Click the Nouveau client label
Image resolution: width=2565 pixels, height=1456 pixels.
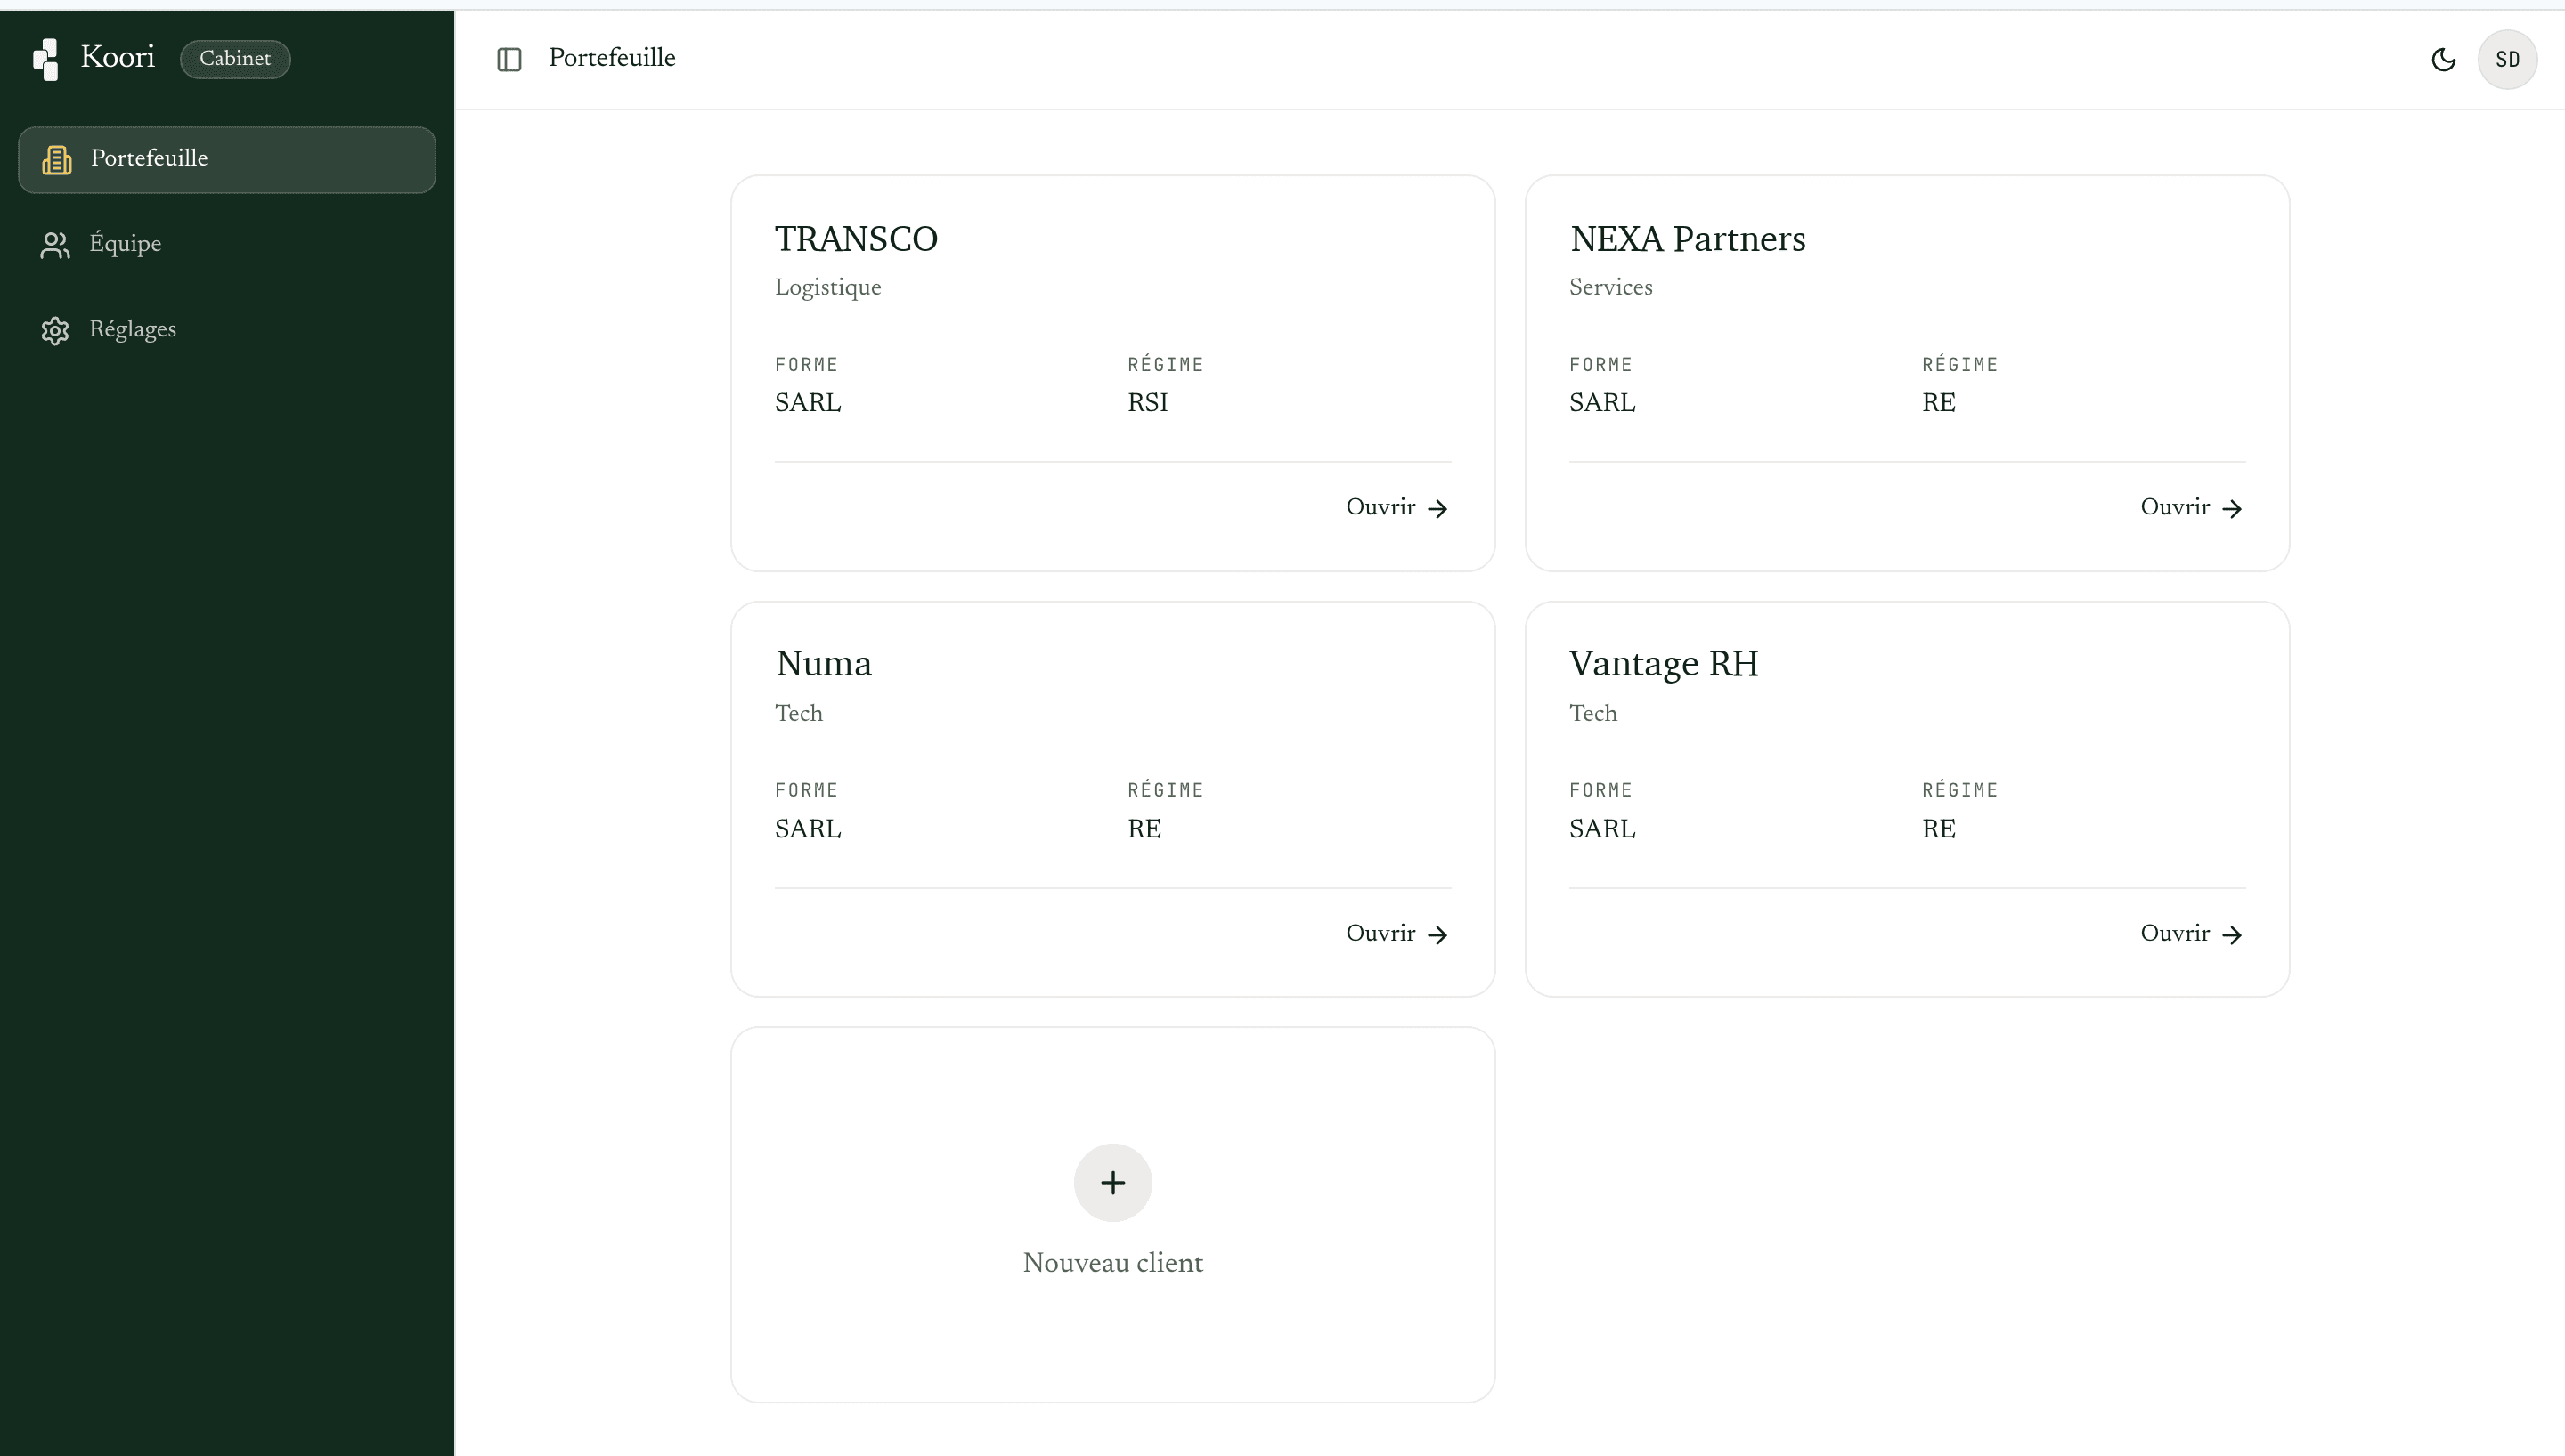click(1112, 1263)
